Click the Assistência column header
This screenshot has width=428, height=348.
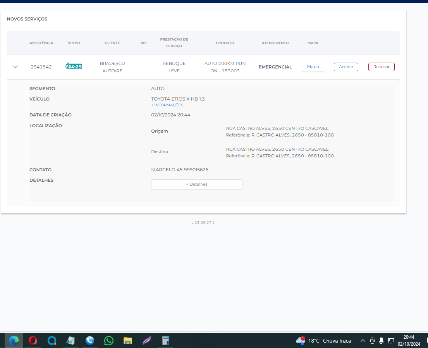pos(41,43)
